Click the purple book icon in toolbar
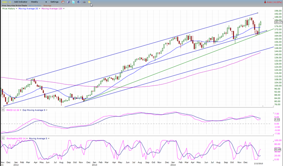 pyautogui.click(x=68, y=2)
